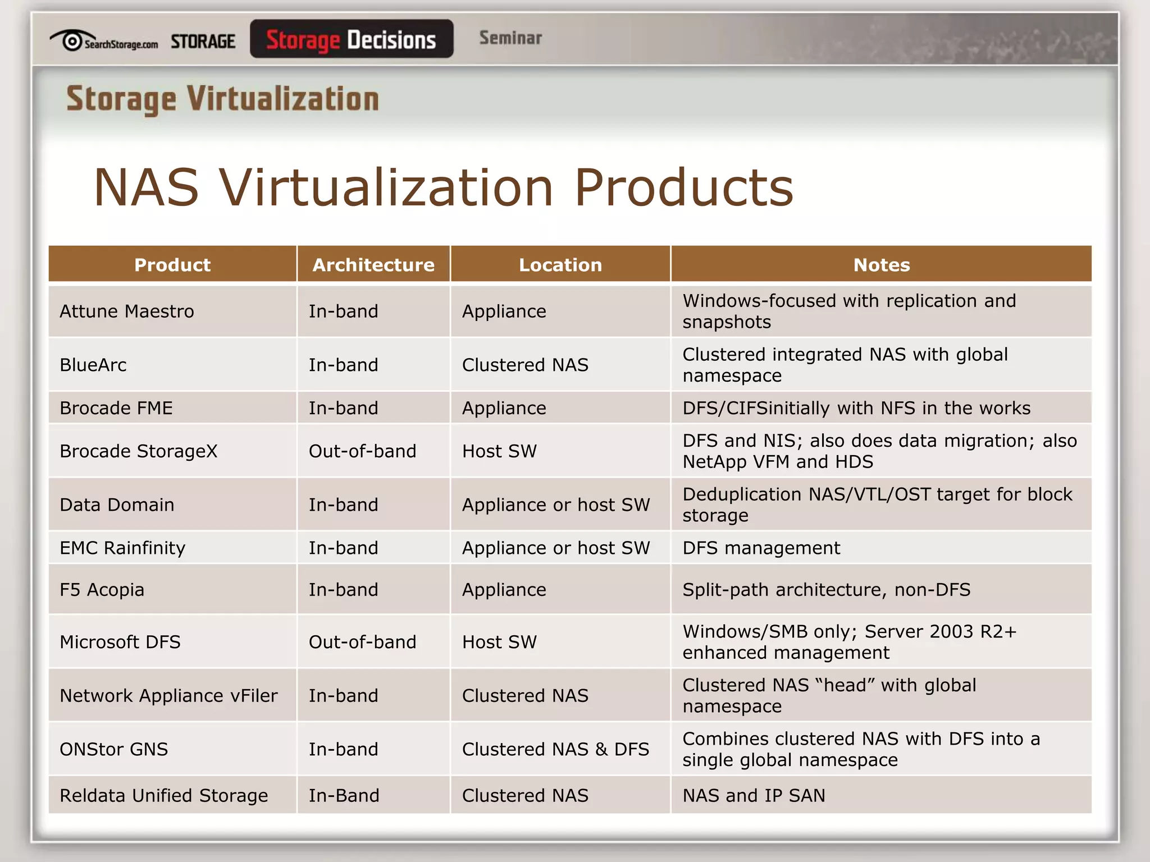Click the Seminar label in header
Image resolution: width=1150 pixels, height=862 pixels.
[x=510, y=38]
